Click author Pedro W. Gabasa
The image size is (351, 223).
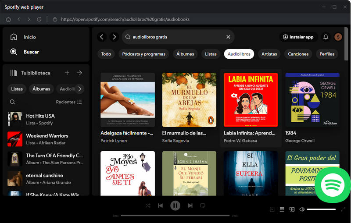pos(240,141)
